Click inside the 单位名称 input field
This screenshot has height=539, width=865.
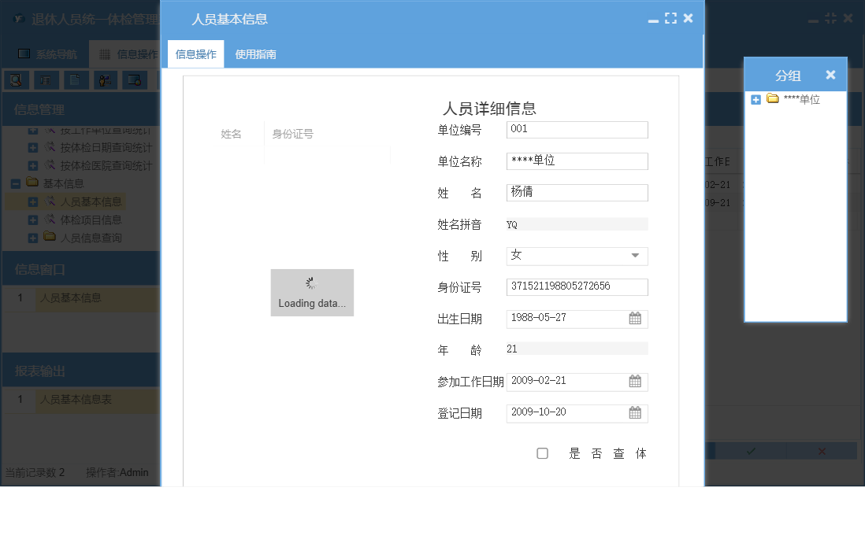[577, 161]
